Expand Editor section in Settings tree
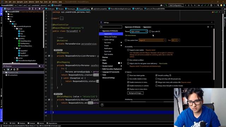Viewport: 226px width, 127px height. click(101, 60)
